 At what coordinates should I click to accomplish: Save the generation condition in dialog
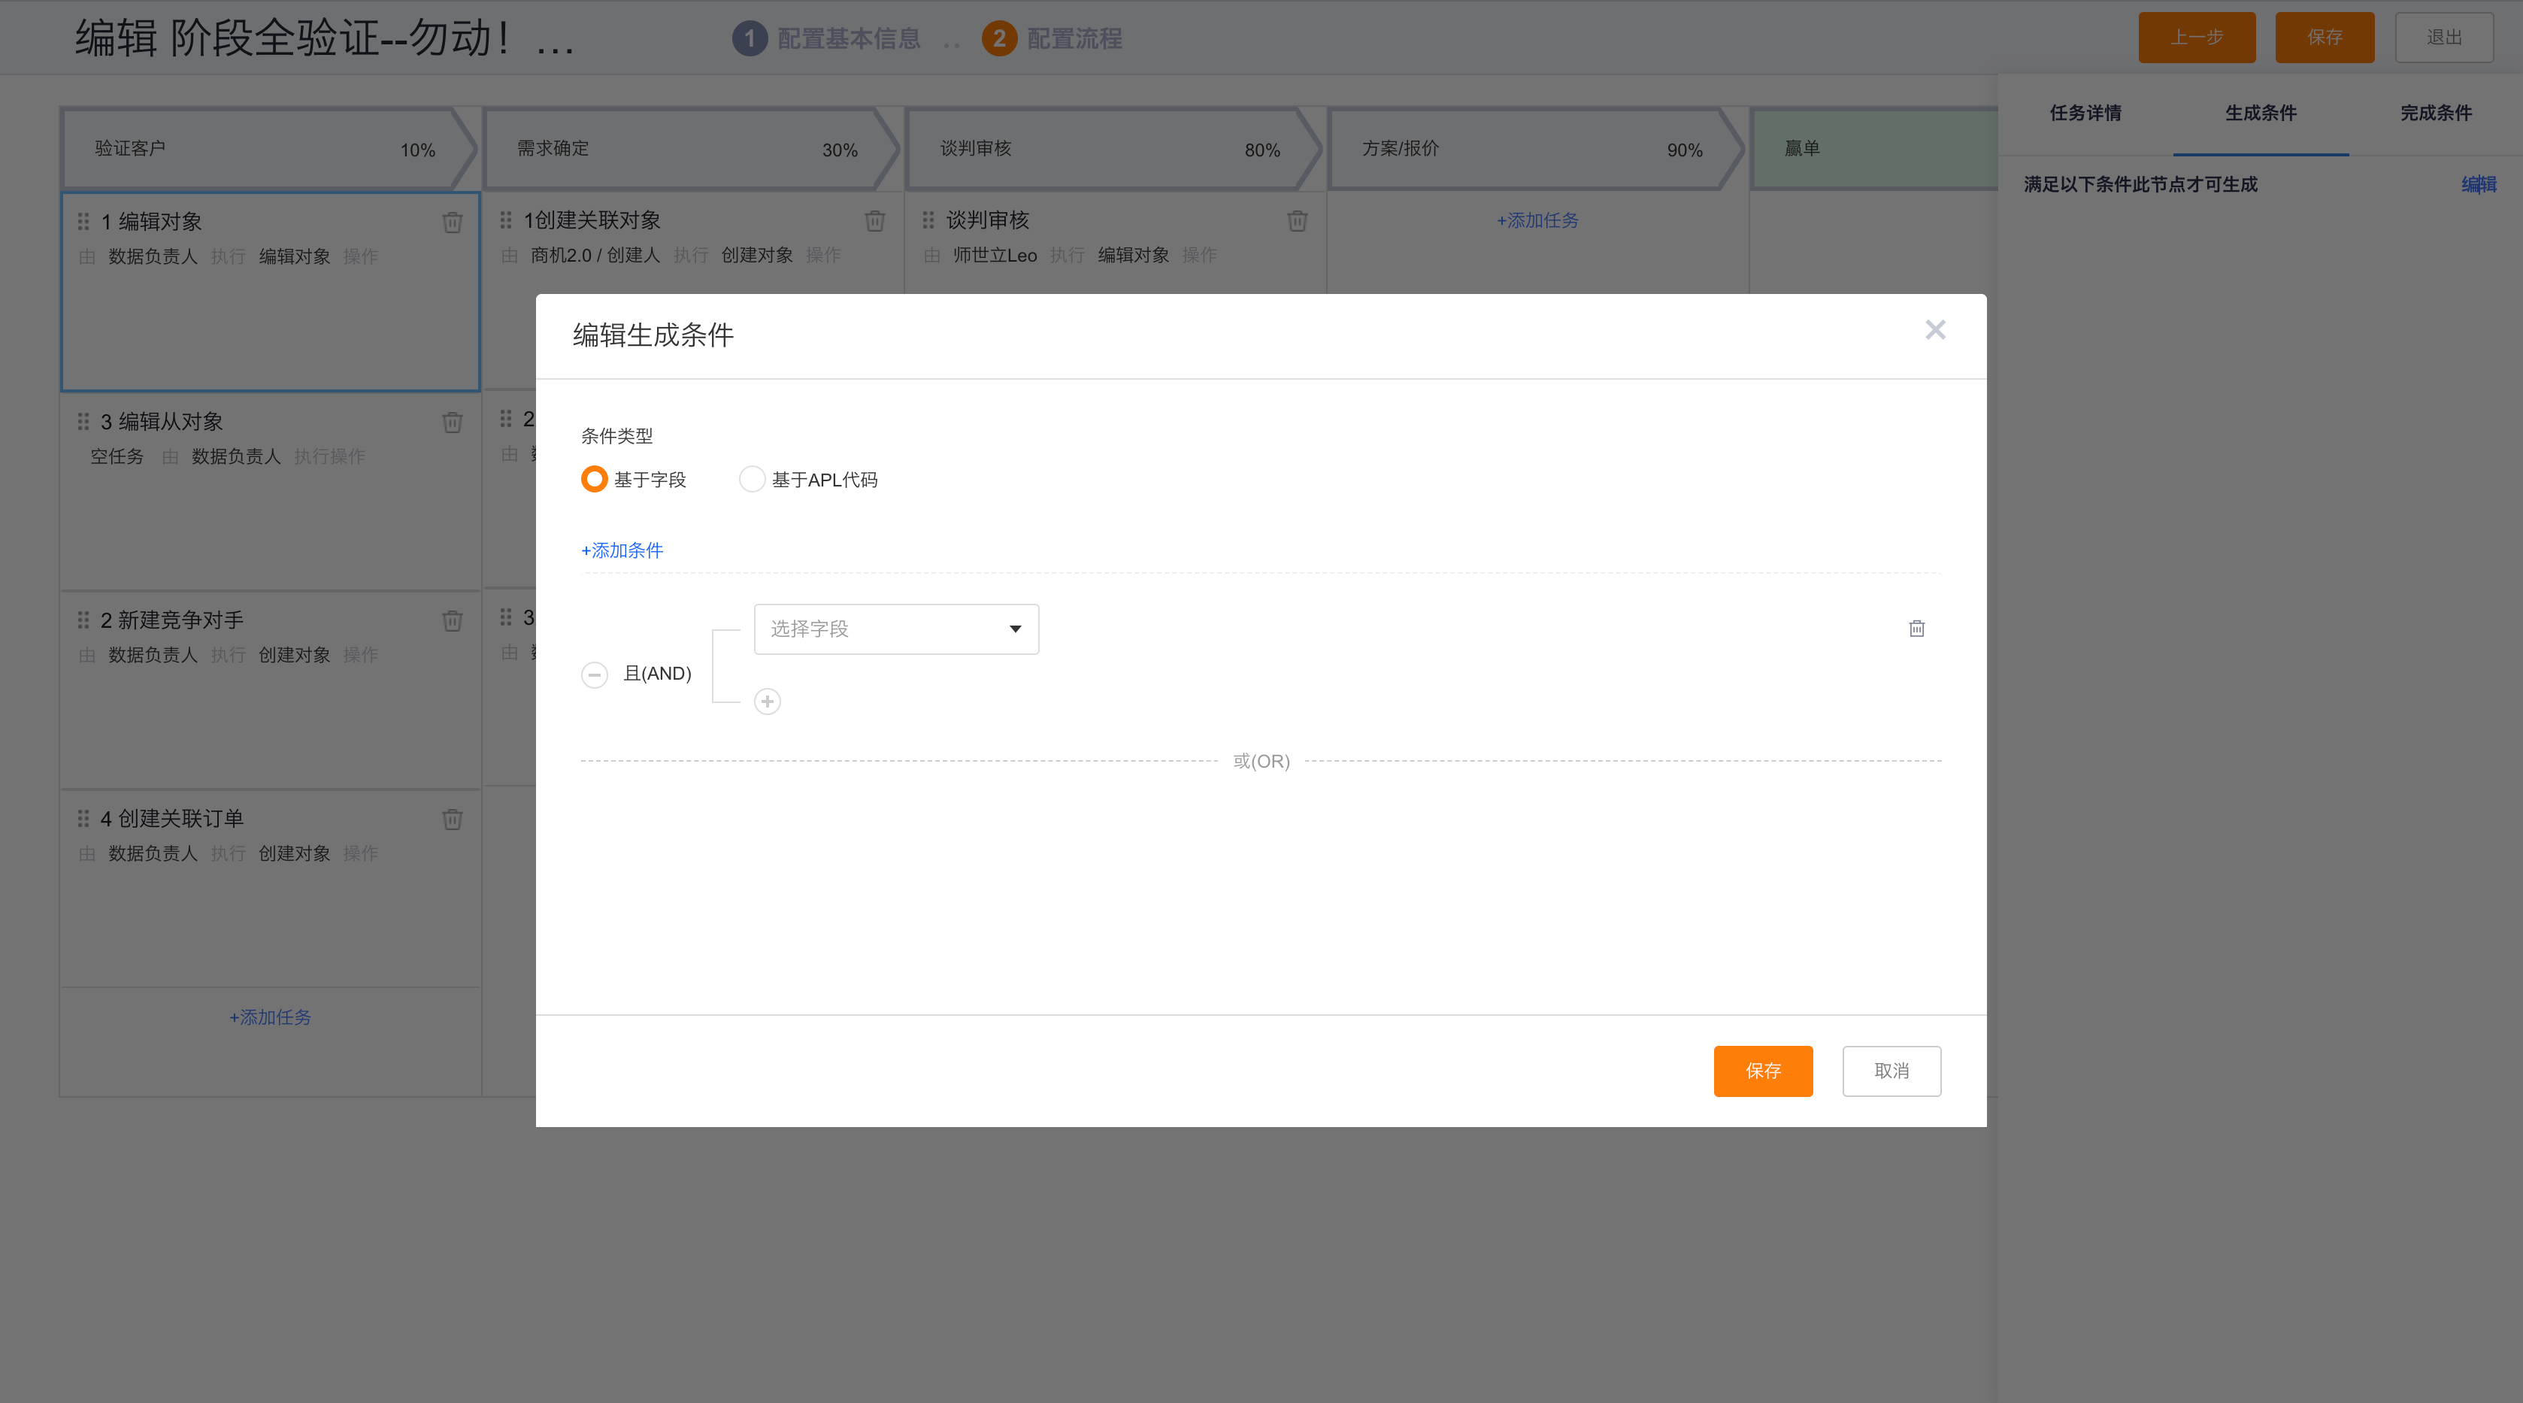[1763, 1071]
